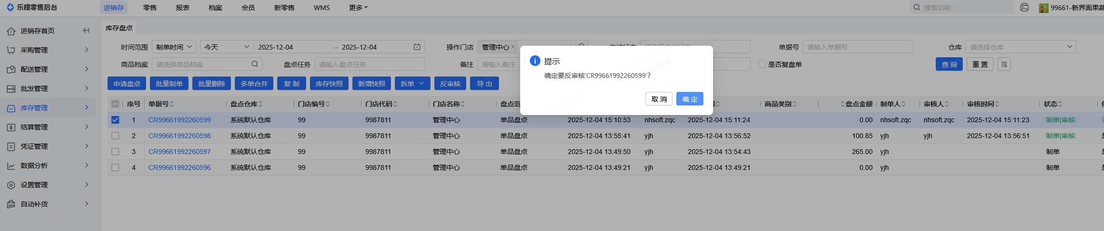The image size is (1104, 231).
Task: Click the 采购管理 cart icon
Action: coord(11,50)
